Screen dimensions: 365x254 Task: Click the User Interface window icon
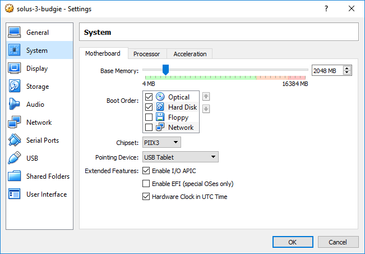[x=14, y=194]
